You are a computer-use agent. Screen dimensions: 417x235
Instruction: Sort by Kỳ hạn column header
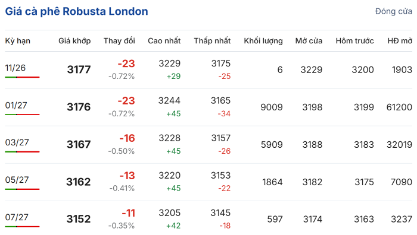[x=17, y=41]
